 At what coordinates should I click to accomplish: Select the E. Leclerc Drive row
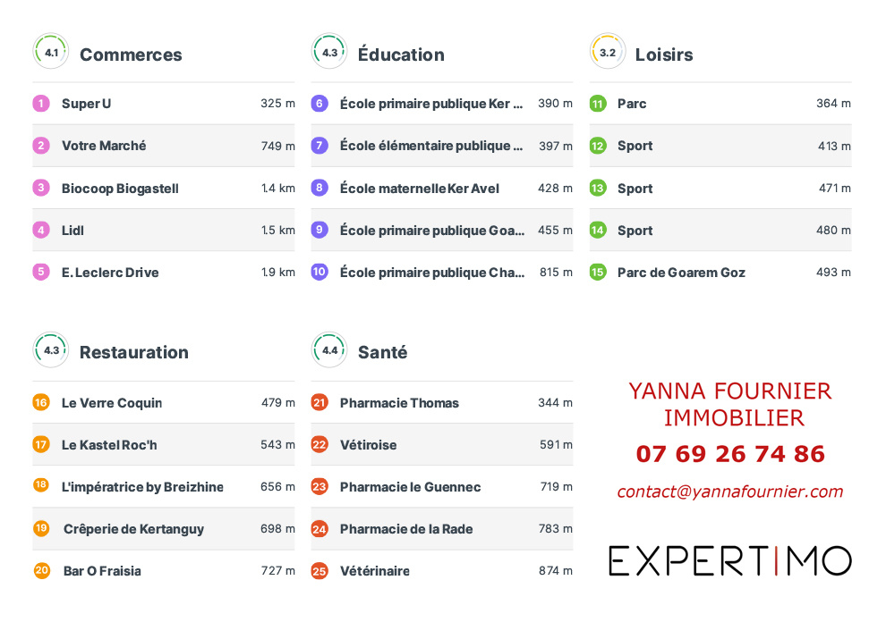pos(110,273)
